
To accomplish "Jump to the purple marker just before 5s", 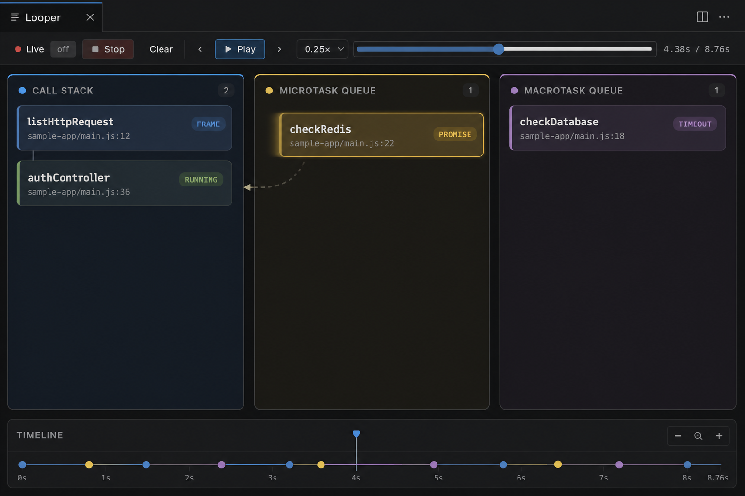I will (x=434, y=465).
